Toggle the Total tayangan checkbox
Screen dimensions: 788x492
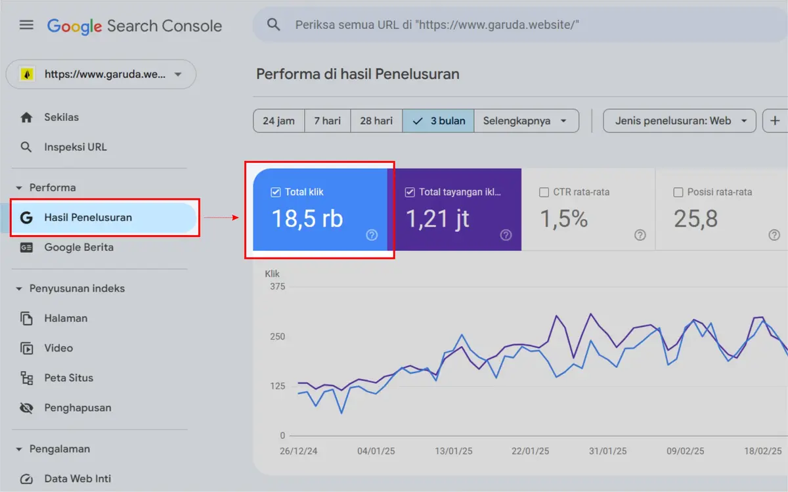410,192
